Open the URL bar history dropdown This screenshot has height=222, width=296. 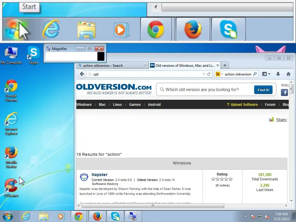pyautogui.click(x=204, y=74)
